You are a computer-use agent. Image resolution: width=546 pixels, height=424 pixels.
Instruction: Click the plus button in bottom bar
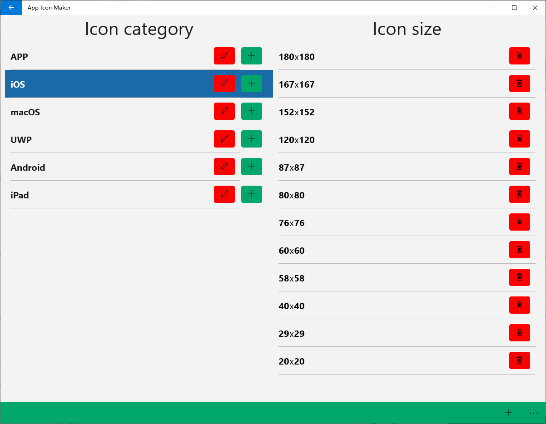click(508, 413)
